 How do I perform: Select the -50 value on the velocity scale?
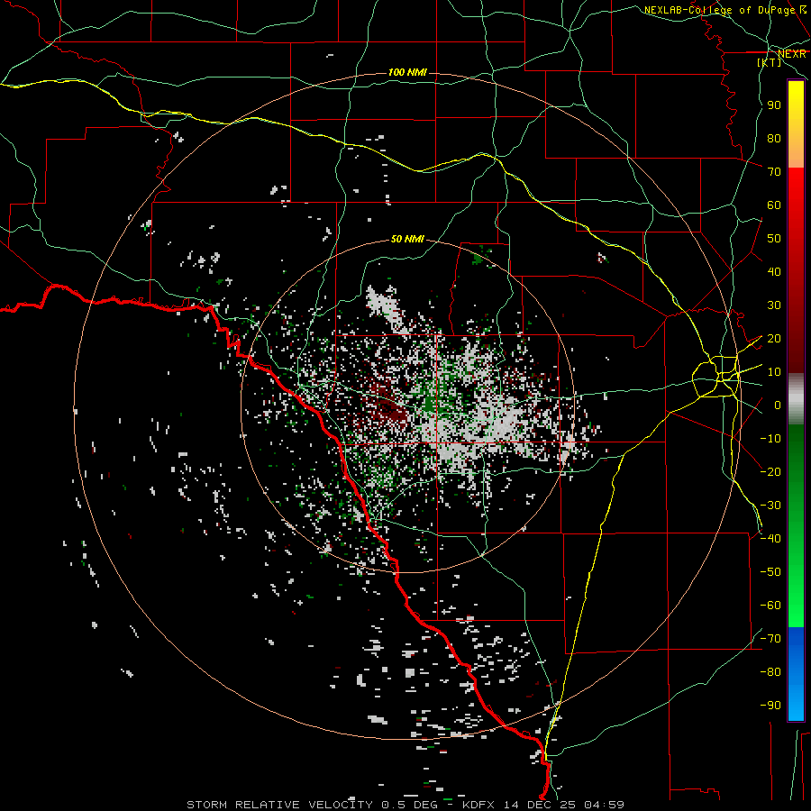[770, 572]
